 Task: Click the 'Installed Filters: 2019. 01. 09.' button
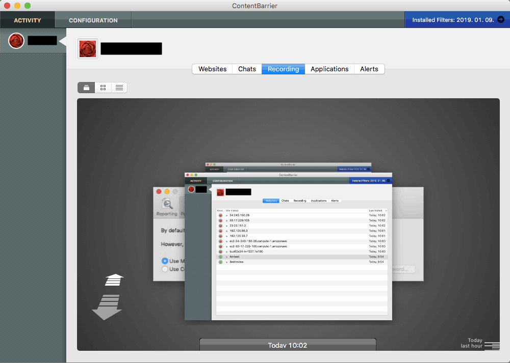[454, 19]
